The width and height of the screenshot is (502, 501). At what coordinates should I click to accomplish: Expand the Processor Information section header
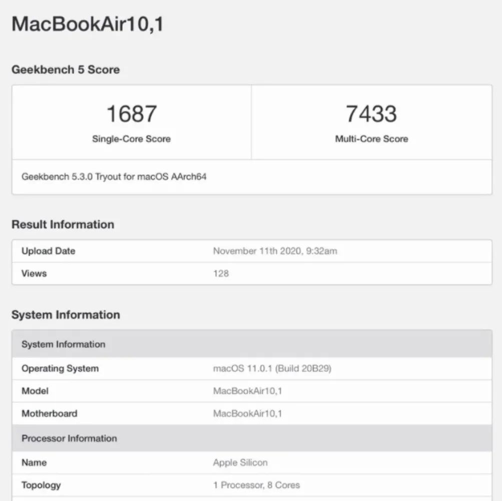pos(69,438)
